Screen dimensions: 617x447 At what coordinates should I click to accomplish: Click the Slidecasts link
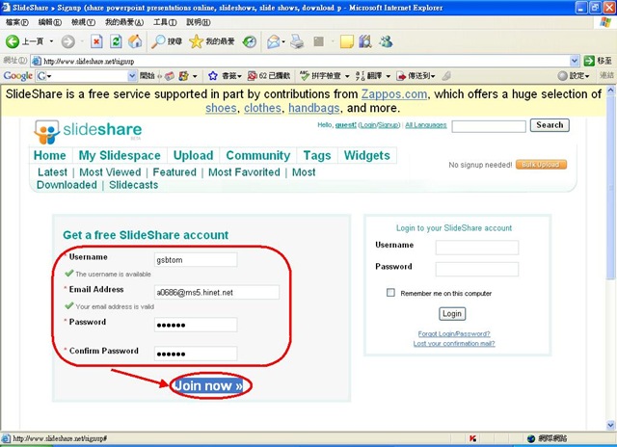point(133,185)
